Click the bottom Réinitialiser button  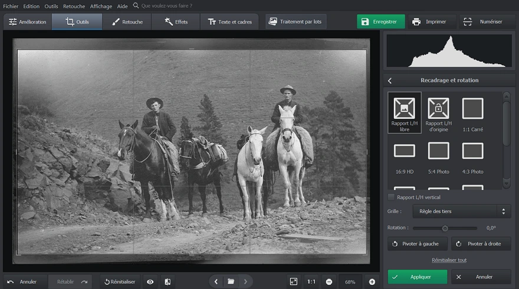tap(120, 282)
